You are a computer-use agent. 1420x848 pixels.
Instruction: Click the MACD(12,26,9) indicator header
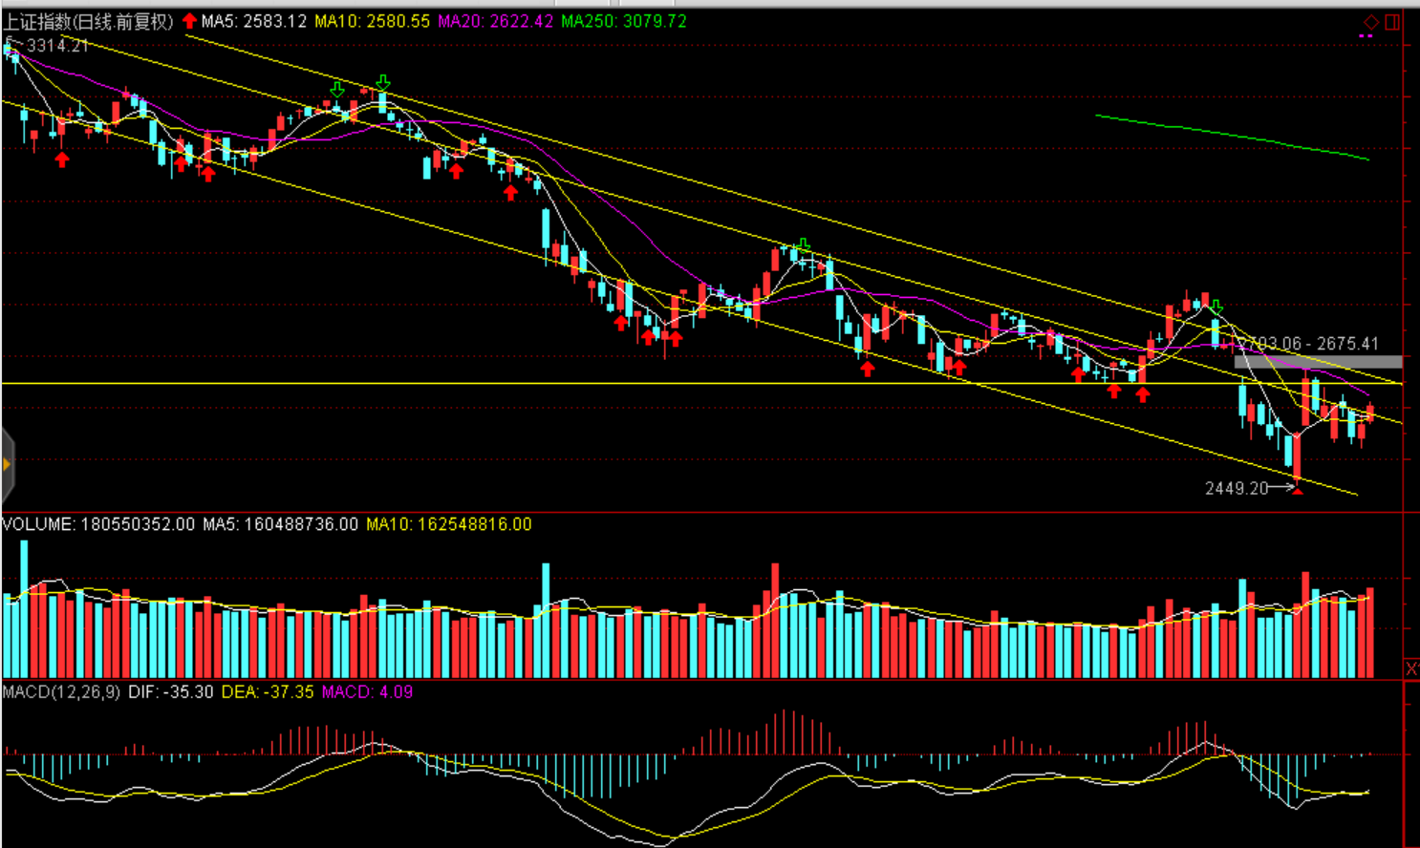(61, 691)
